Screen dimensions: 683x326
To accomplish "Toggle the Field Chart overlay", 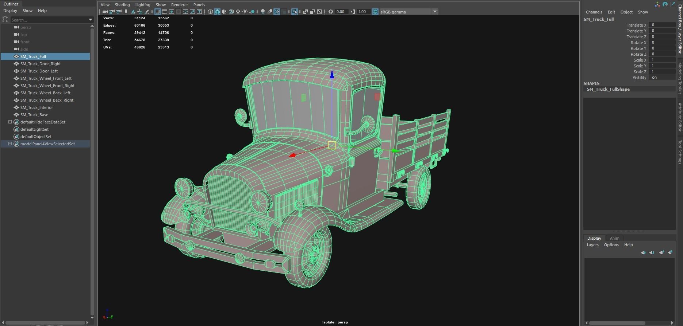I will 185,12.
